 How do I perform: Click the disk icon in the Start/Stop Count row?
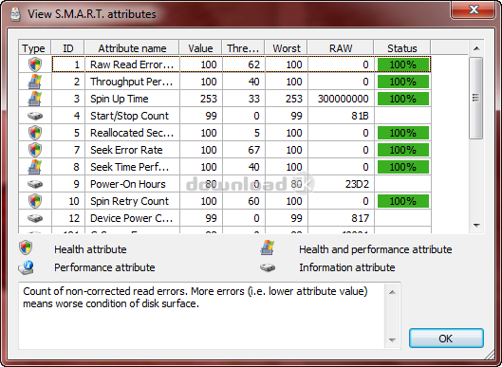pyautogui.click(x=35, y=116)
